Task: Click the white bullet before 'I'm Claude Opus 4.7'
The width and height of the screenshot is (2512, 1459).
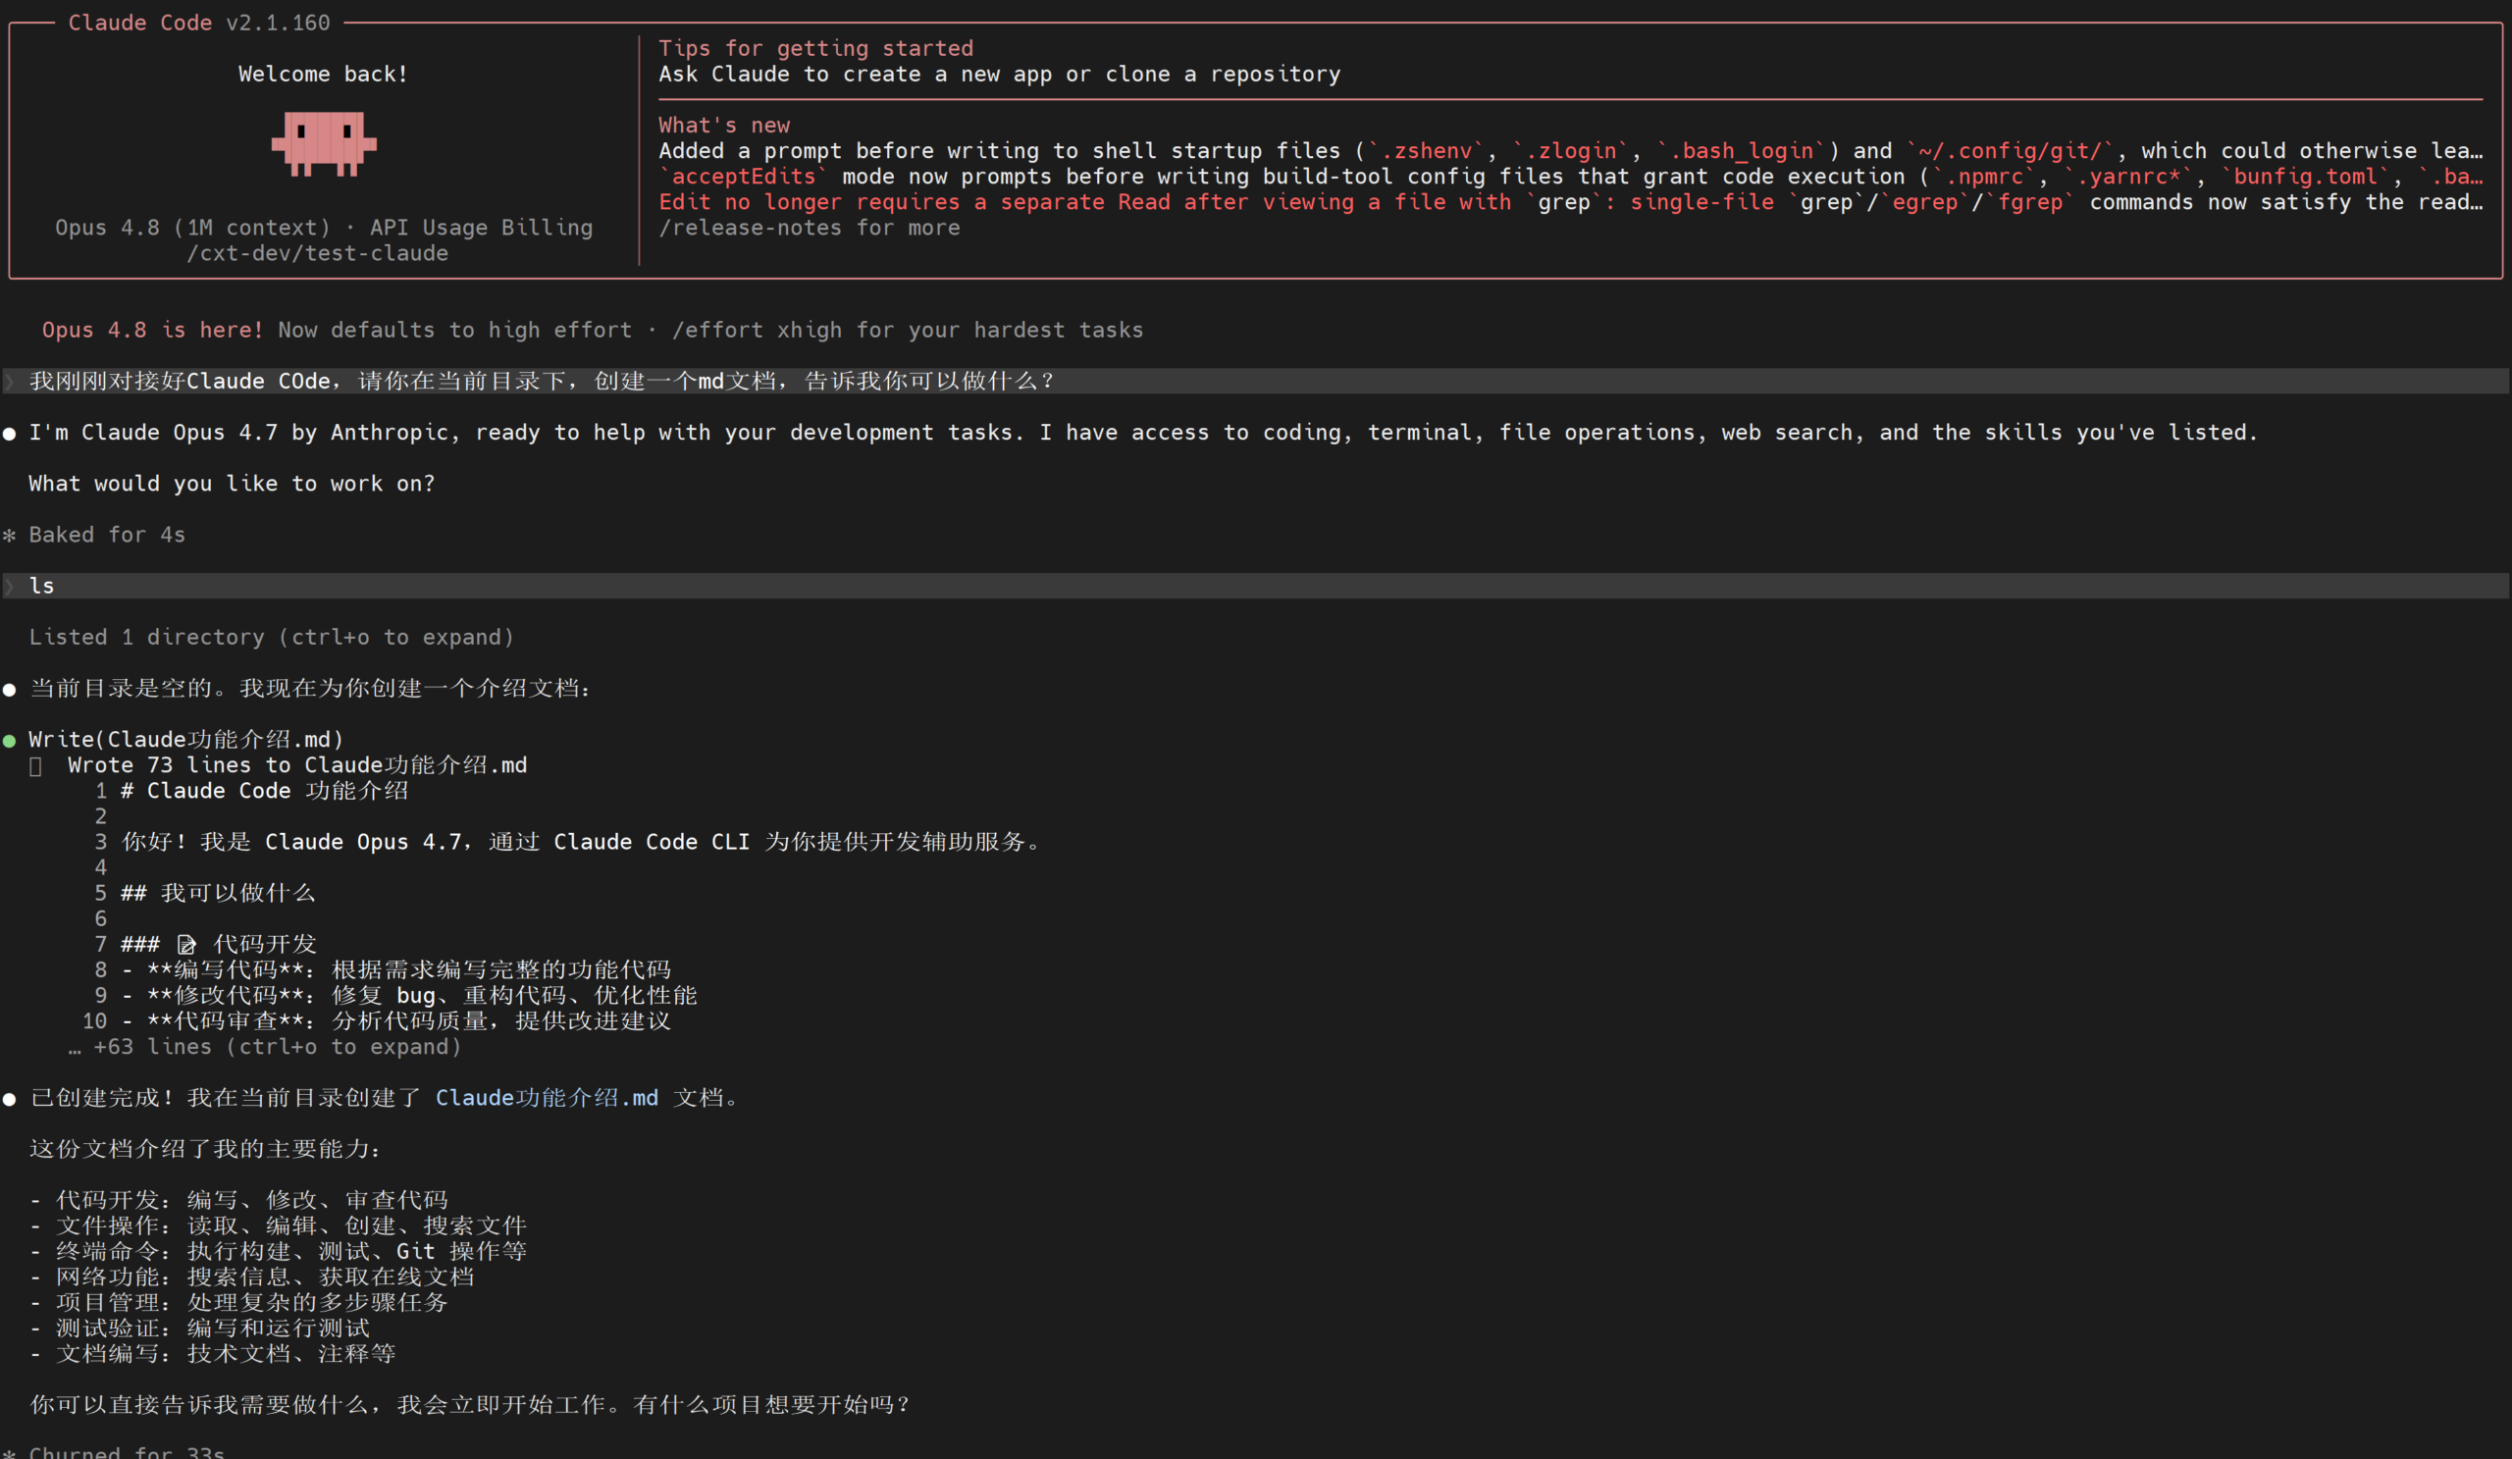Action: [x=10, y=434]
